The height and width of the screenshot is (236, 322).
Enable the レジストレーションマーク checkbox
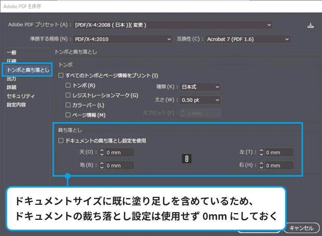(68, 95)
